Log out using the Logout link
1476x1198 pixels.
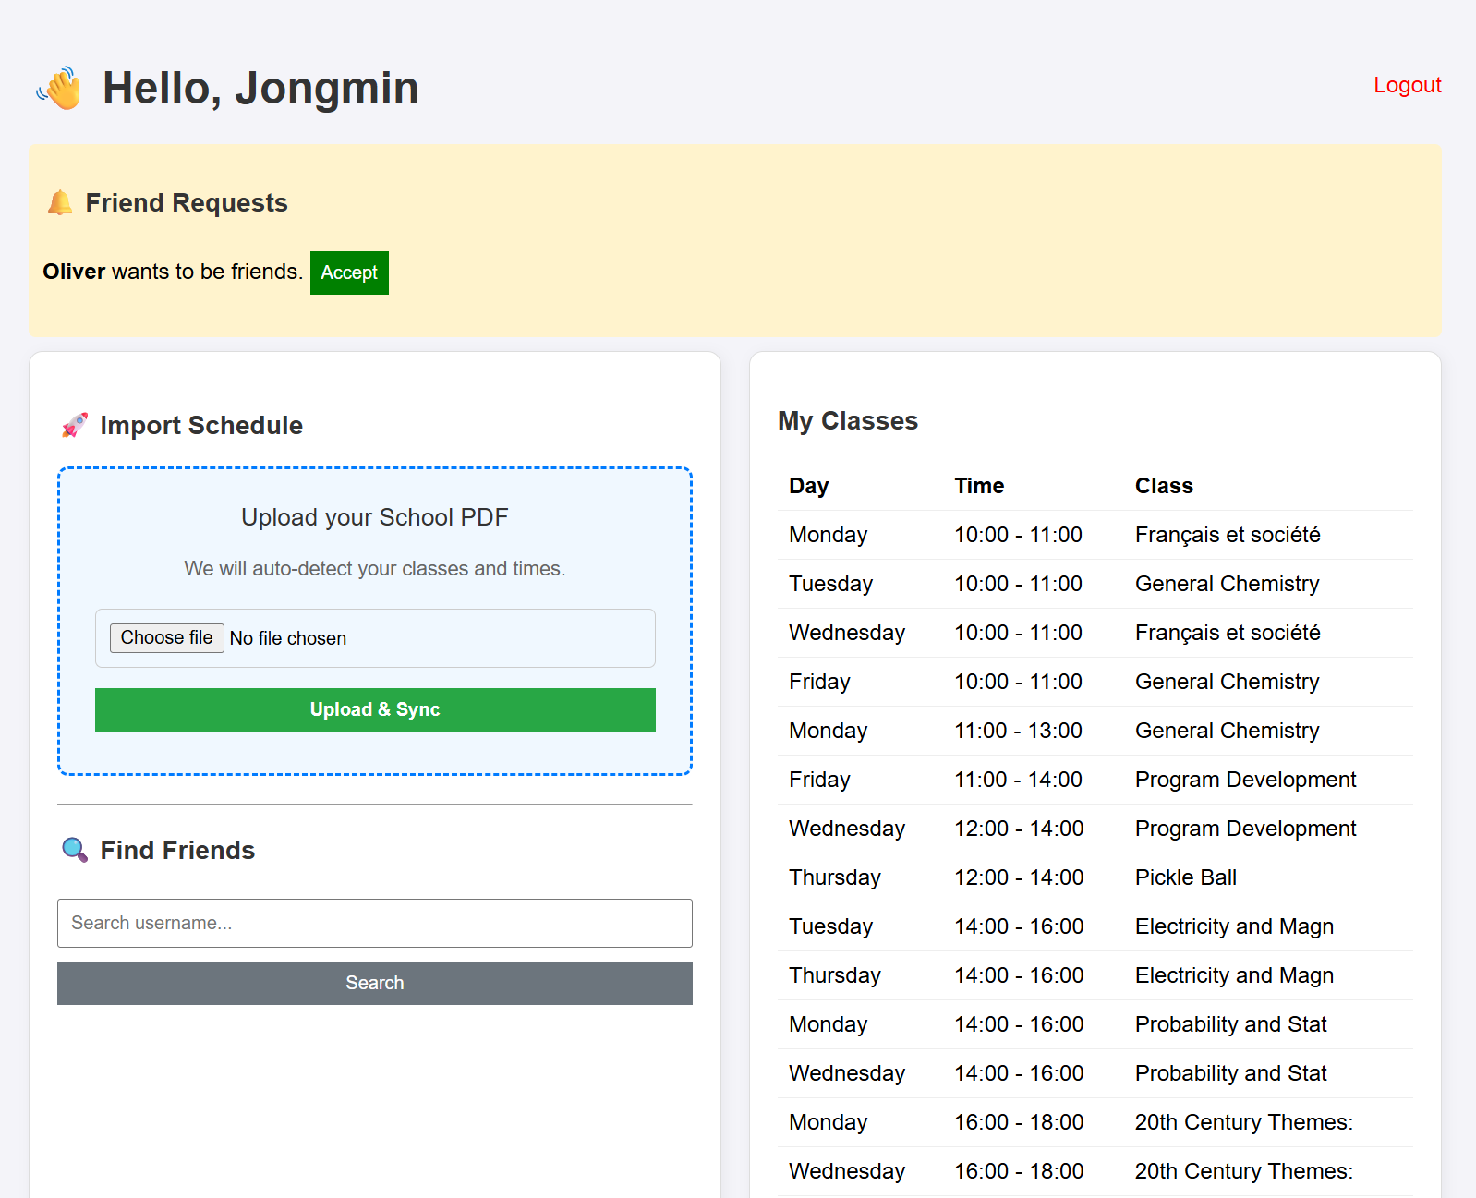1407,85
